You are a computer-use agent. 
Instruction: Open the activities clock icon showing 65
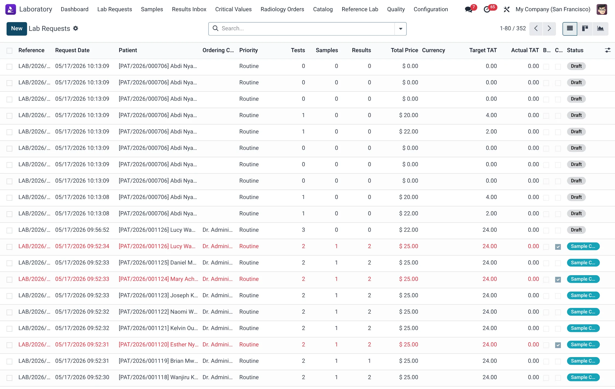click(x=487, y=9)
